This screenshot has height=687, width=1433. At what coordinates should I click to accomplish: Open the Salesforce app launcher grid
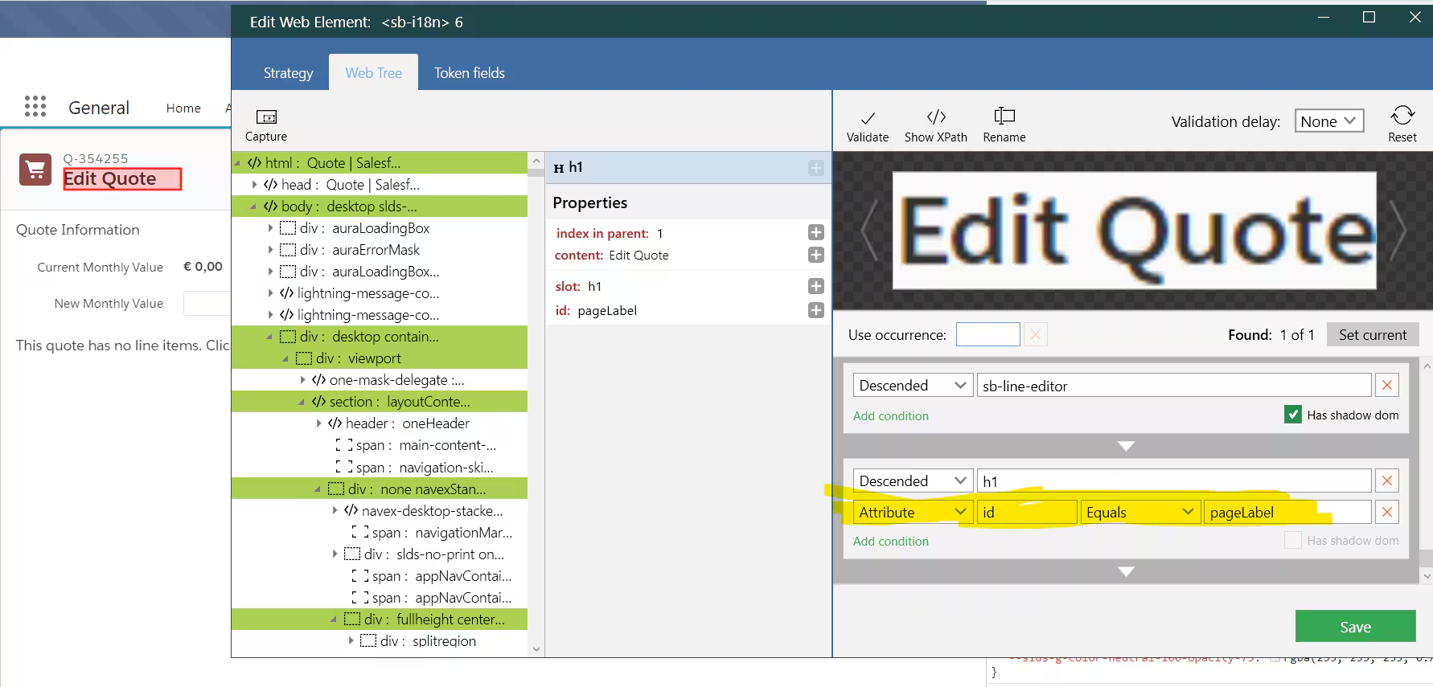[x=35, y=106]
